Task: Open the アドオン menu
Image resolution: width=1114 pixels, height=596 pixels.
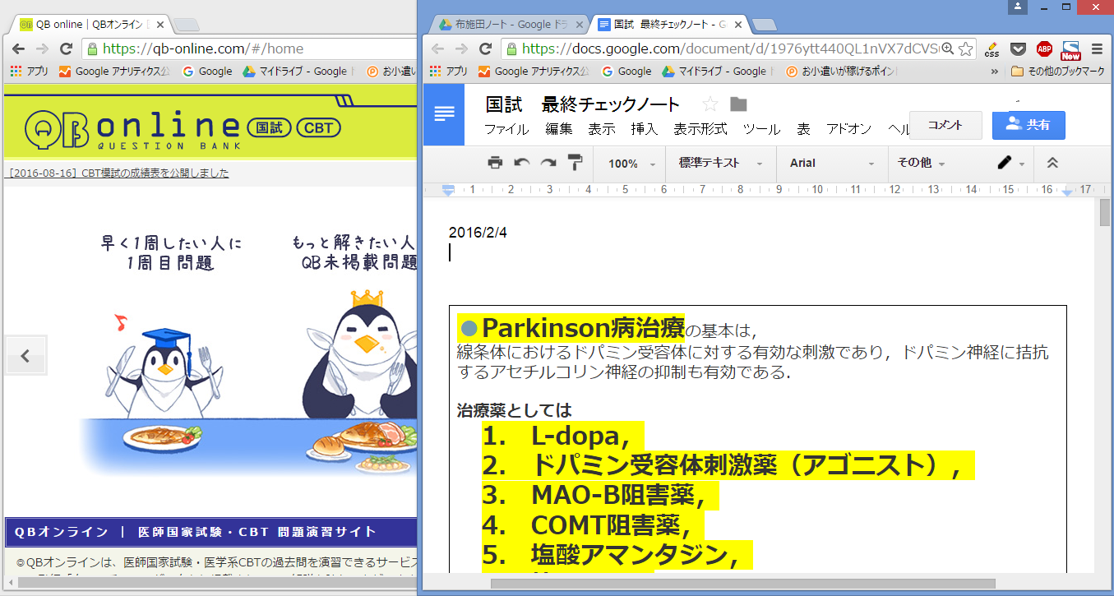Action: (x=848, y=129)
